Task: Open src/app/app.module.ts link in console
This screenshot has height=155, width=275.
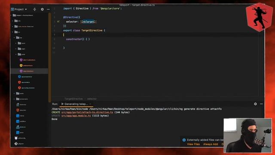Action: pos(76,116)
